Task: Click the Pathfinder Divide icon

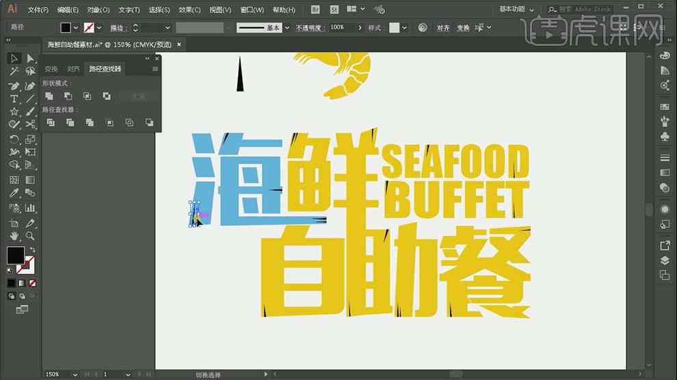Action: point(51,123)
